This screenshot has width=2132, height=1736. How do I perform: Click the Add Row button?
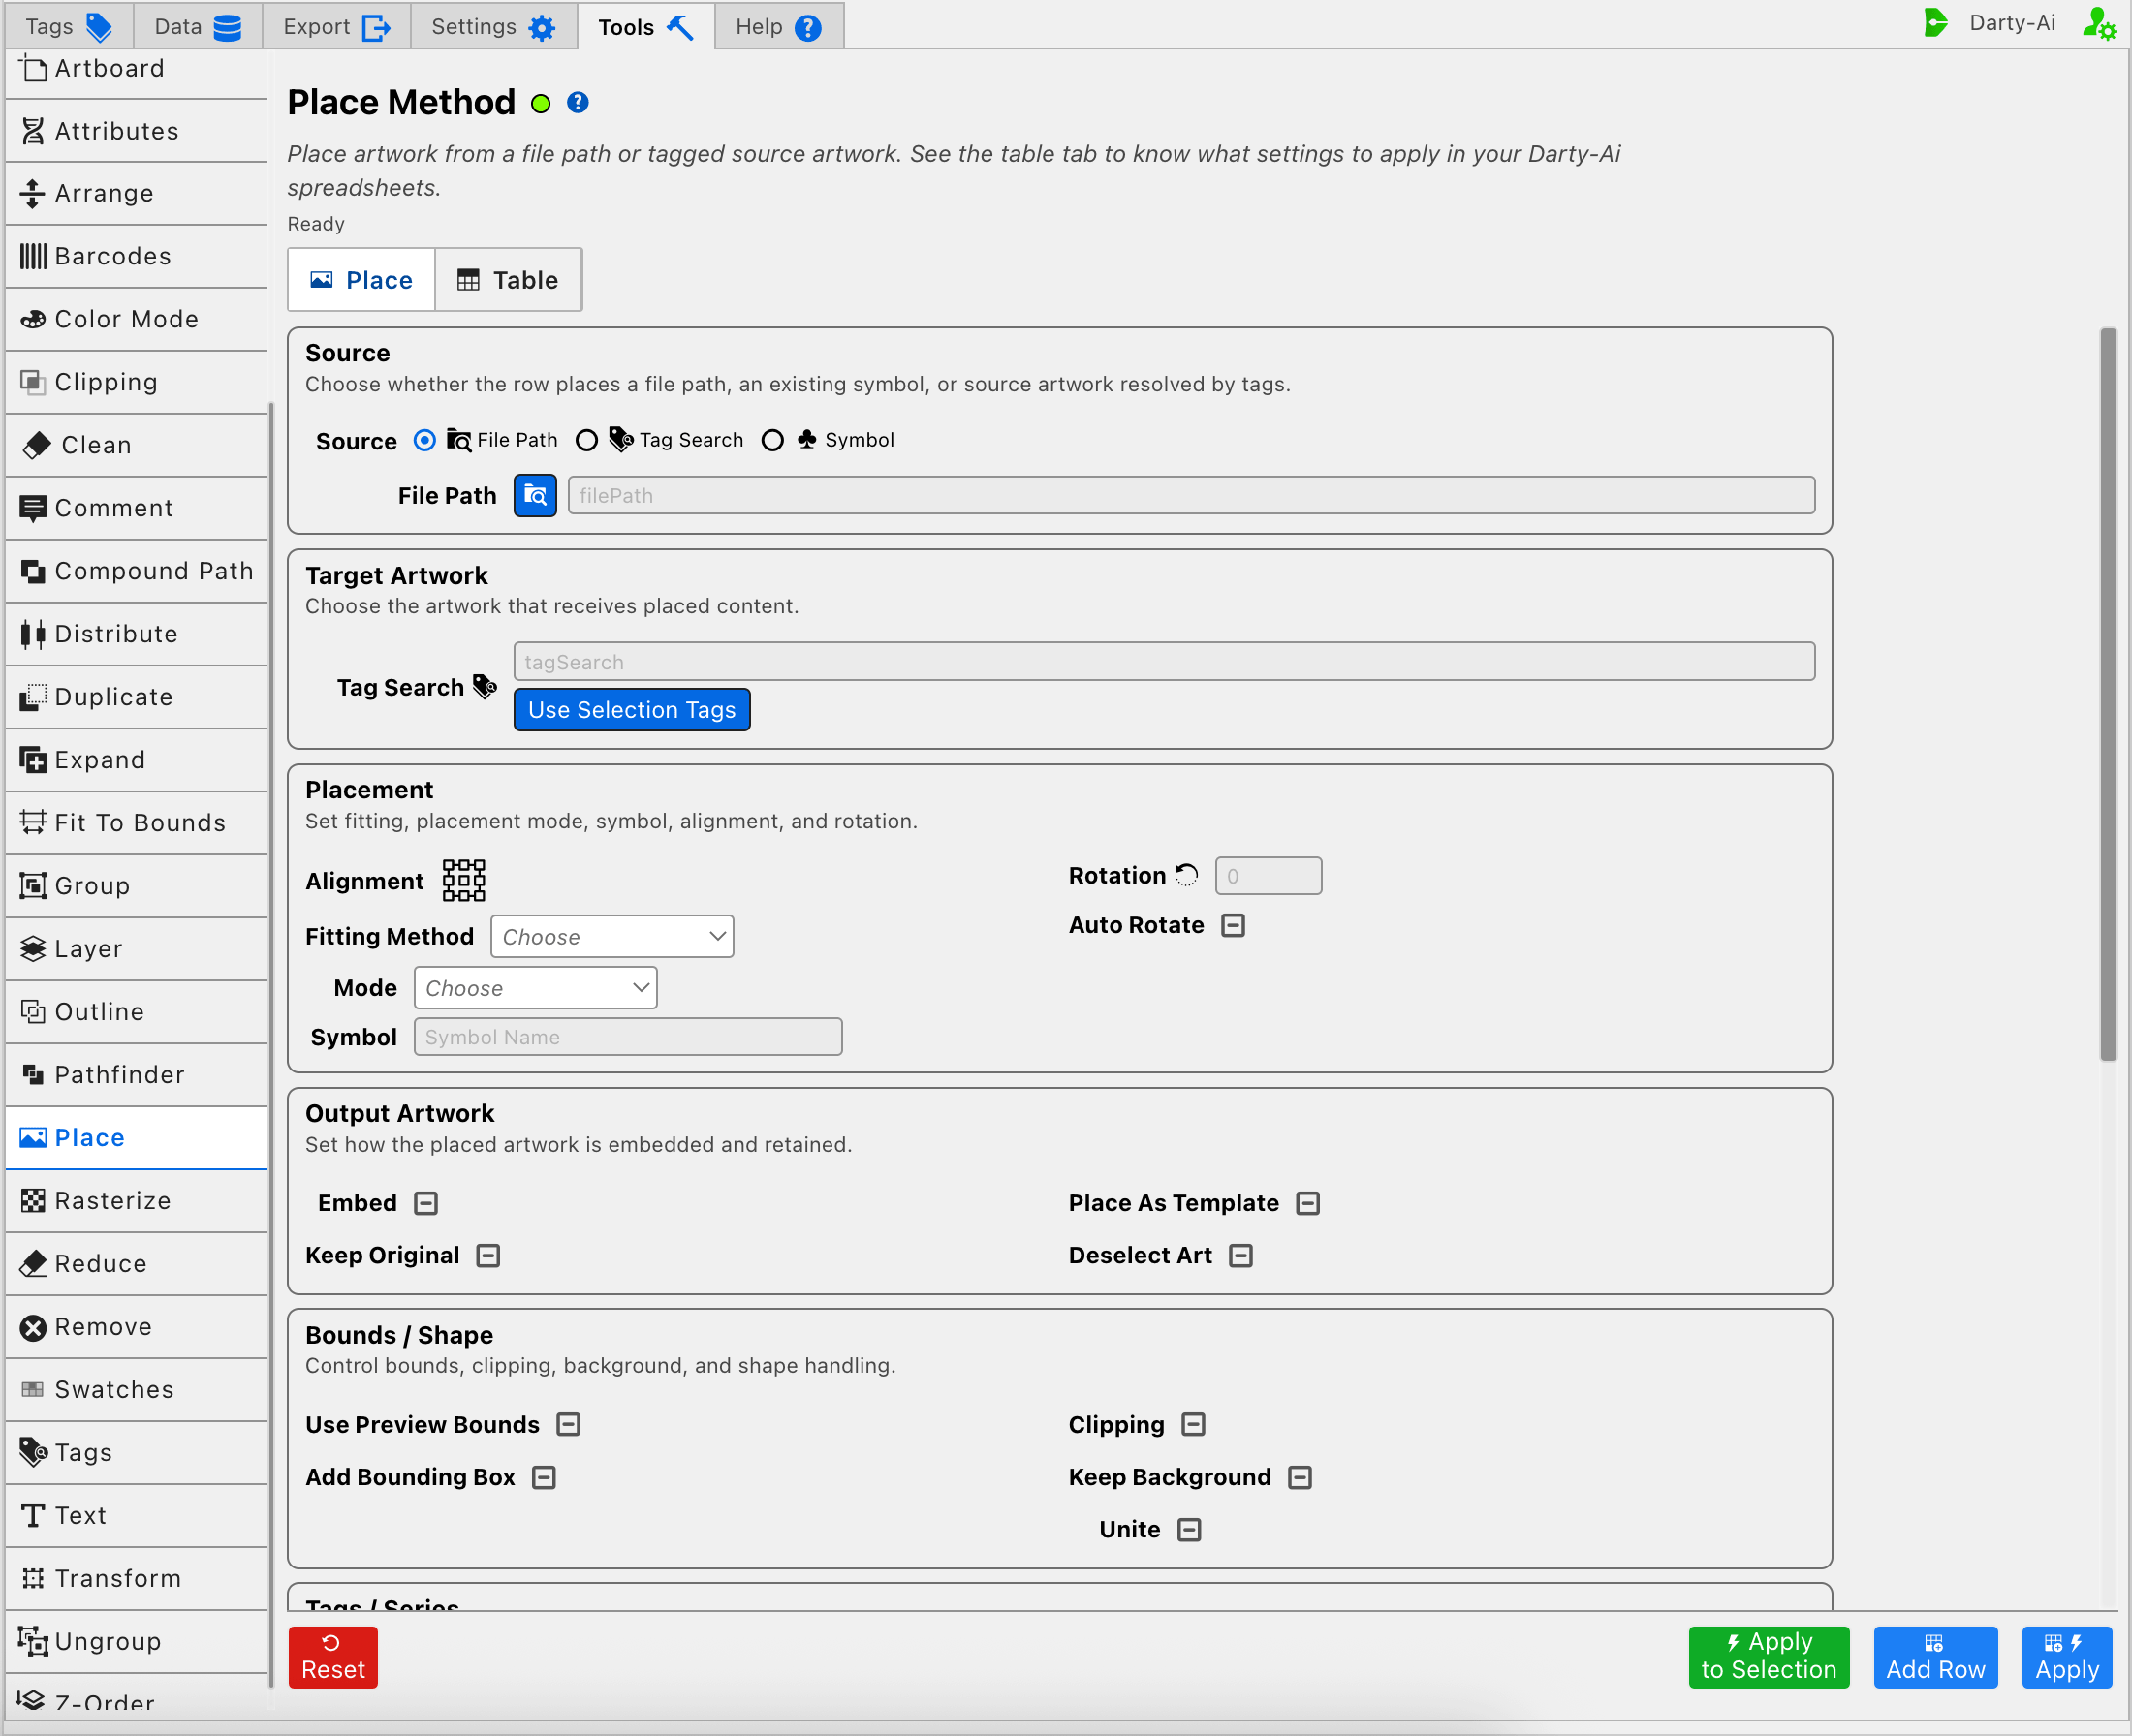[x=1936, y=1658]
